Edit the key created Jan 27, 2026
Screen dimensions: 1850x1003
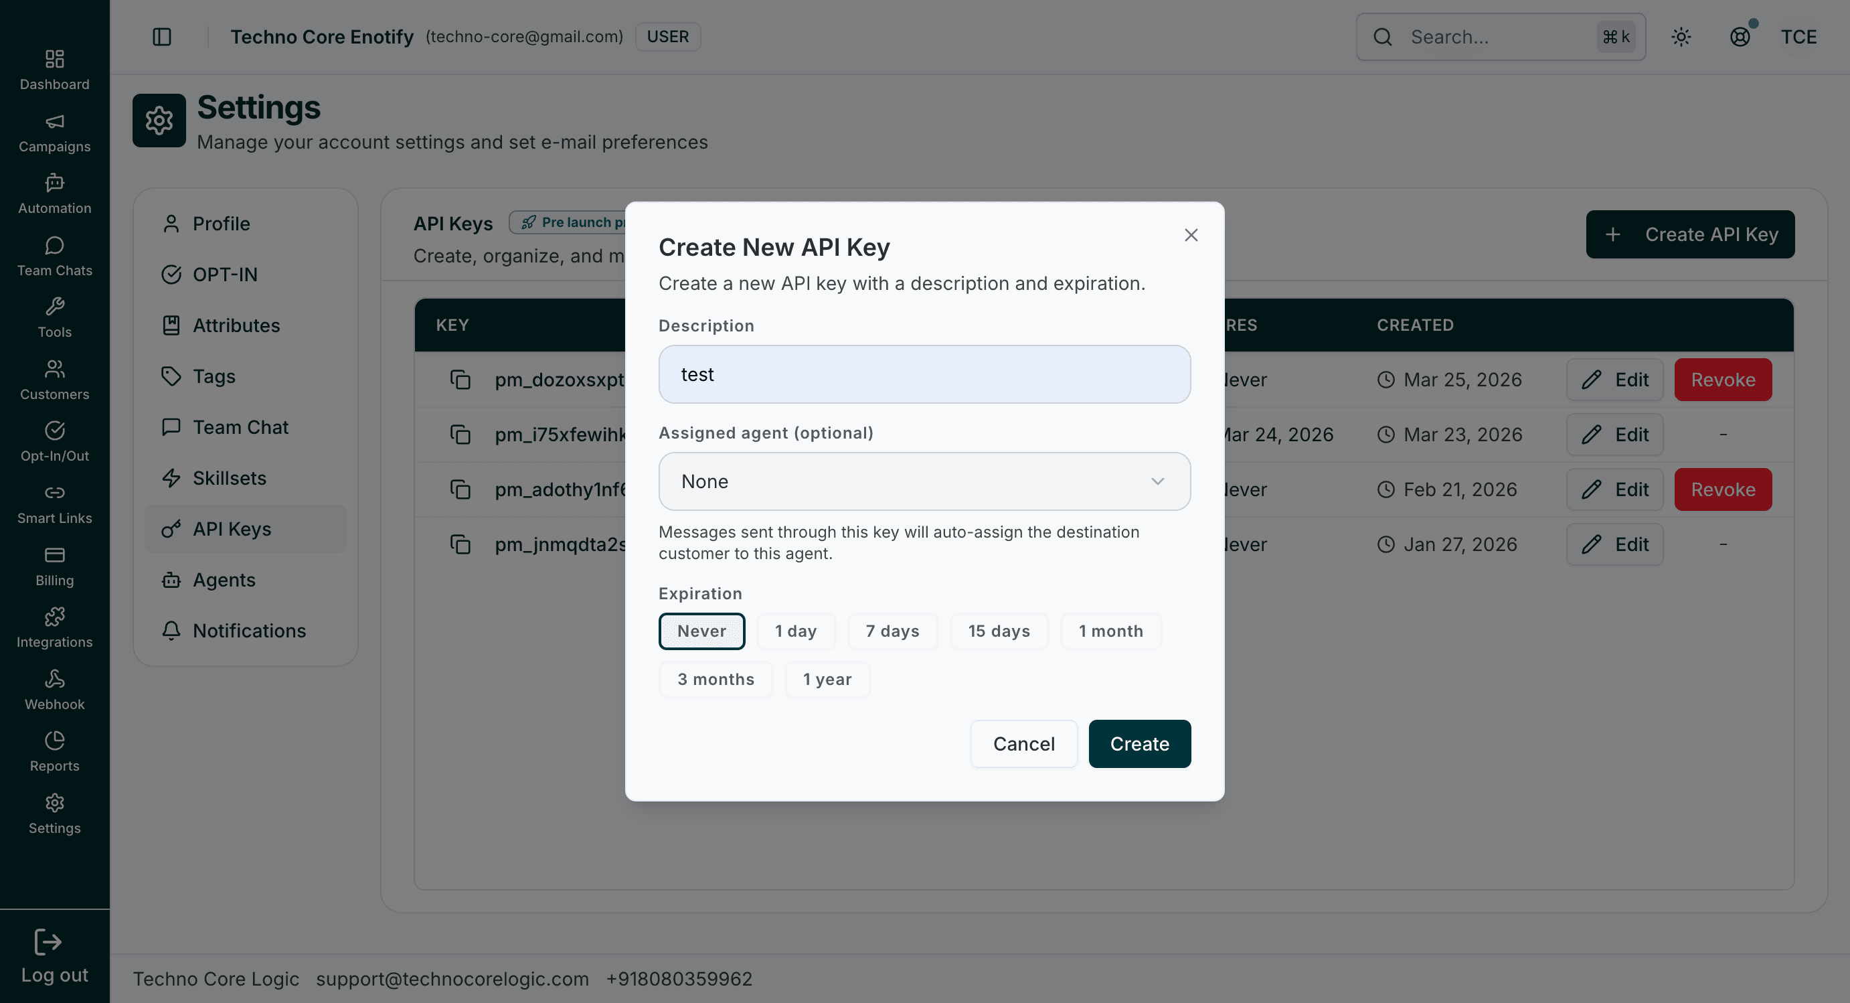[1614, 544]
